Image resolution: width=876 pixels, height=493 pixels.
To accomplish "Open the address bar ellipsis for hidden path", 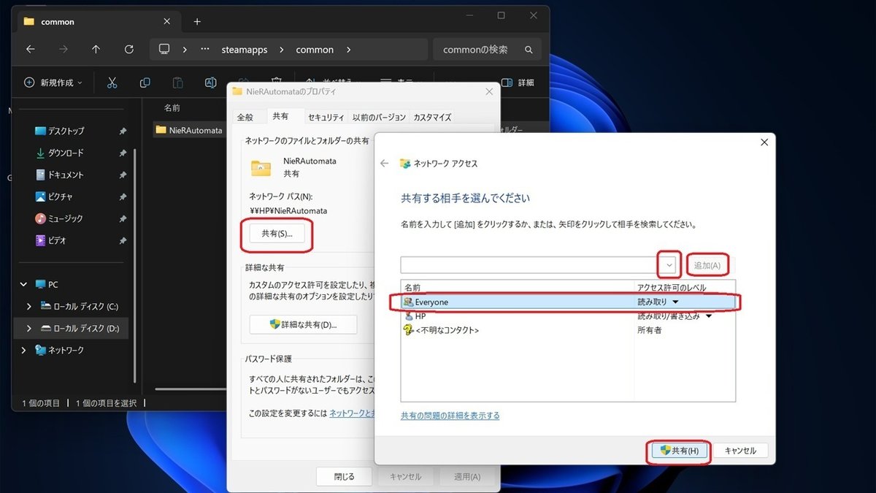I will [x=204, y=50].
